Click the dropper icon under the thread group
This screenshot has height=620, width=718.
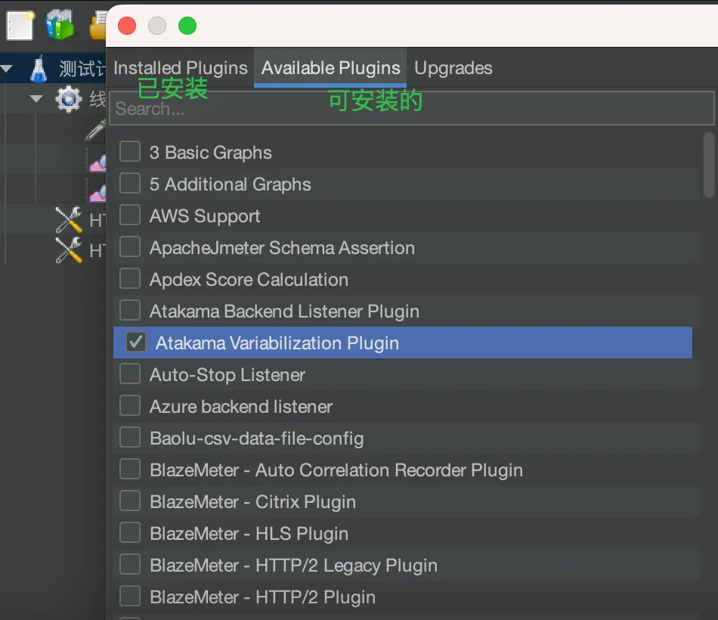coord(96,130)
